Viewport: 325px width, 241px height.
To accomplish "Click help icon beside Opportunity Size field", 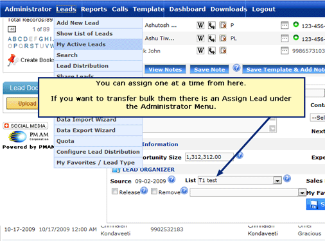I will 240,155.
